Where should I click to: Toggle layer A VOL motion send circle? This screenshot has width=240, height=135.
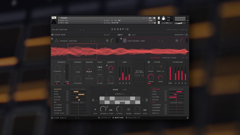point(67,92)
